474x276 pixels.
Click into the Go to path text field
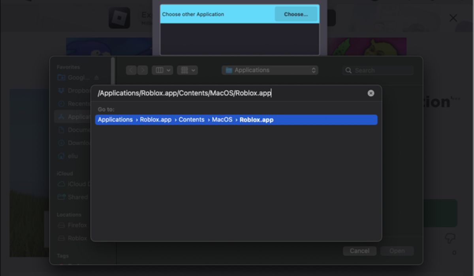point(231,93)
